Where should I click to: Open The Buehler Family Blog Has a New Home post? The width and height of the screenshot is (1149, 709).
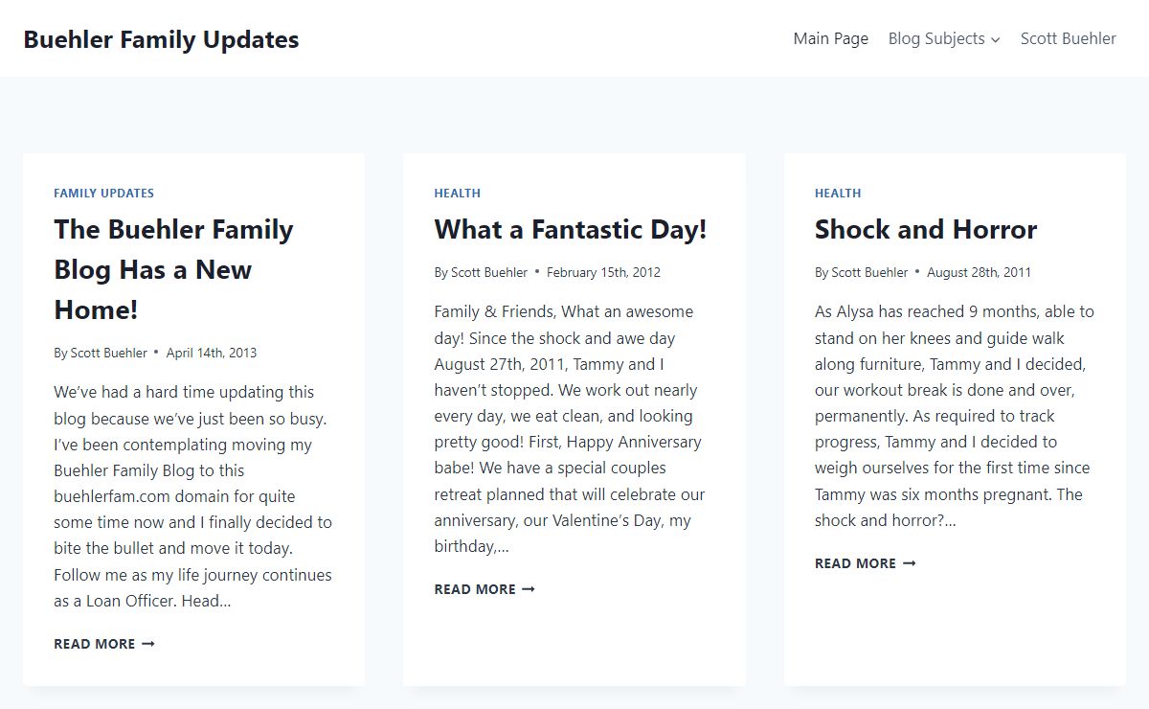pyautogui.click(x=173, y=269)
